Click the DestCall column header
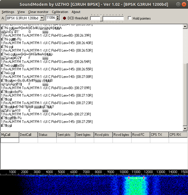 (29, 135)
